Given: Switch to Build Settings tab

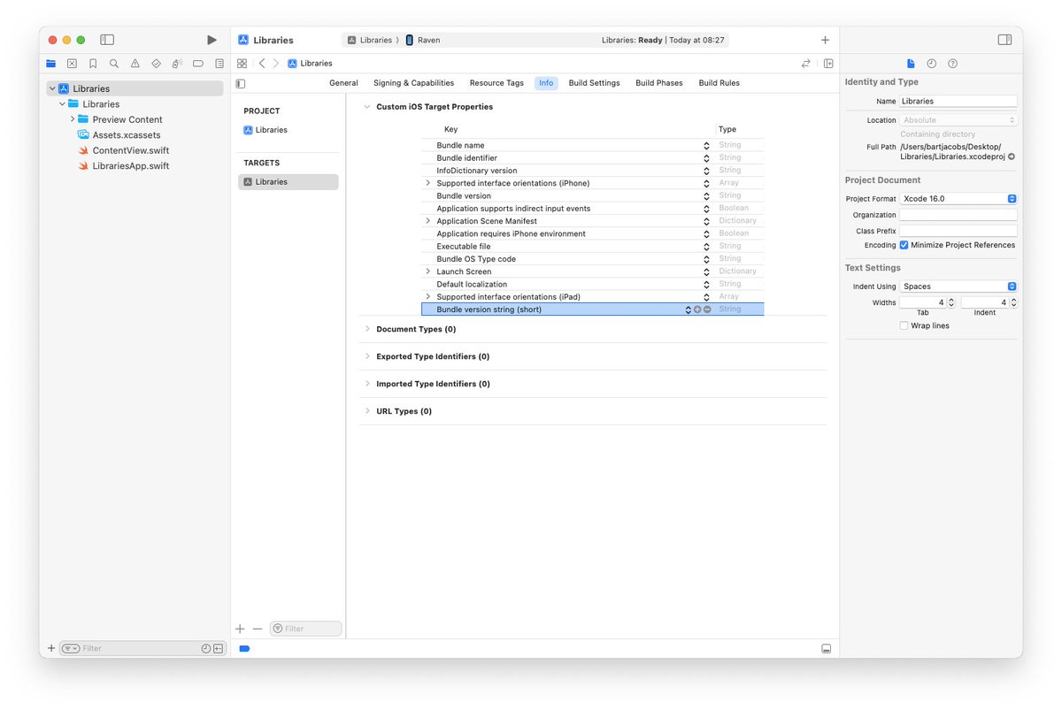Looking at the screenshot, I should click(594, 83).
